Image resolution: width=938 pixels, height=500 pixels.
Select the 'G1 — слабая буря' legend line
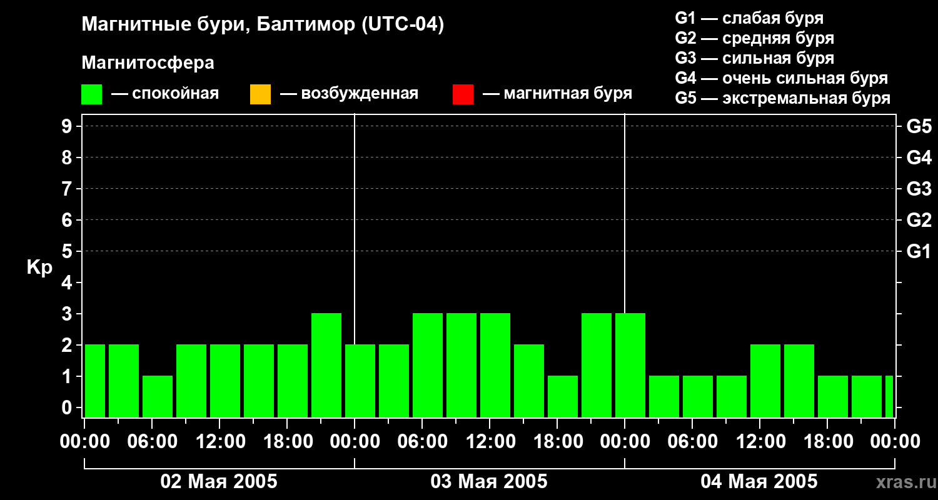[x=749, y=18]
